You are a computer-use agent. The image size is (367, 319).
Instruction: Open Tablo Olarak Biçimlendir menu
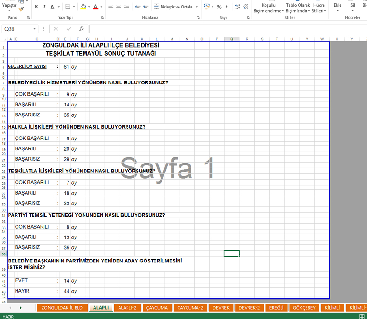pos(298,8)
